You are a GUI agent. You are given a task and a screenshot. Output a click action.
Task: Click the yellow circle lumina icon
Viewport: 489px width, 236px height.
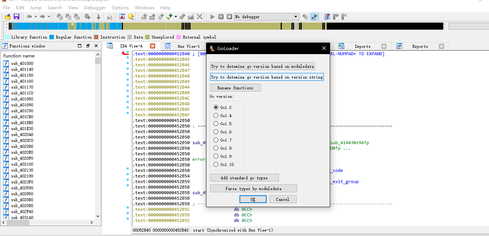tap(131, 17)
